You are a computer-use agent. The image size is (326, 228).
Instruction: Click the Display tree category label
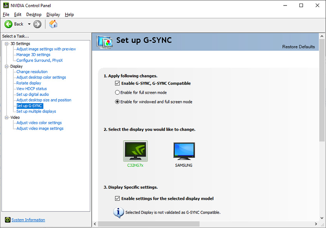[16, 67]
